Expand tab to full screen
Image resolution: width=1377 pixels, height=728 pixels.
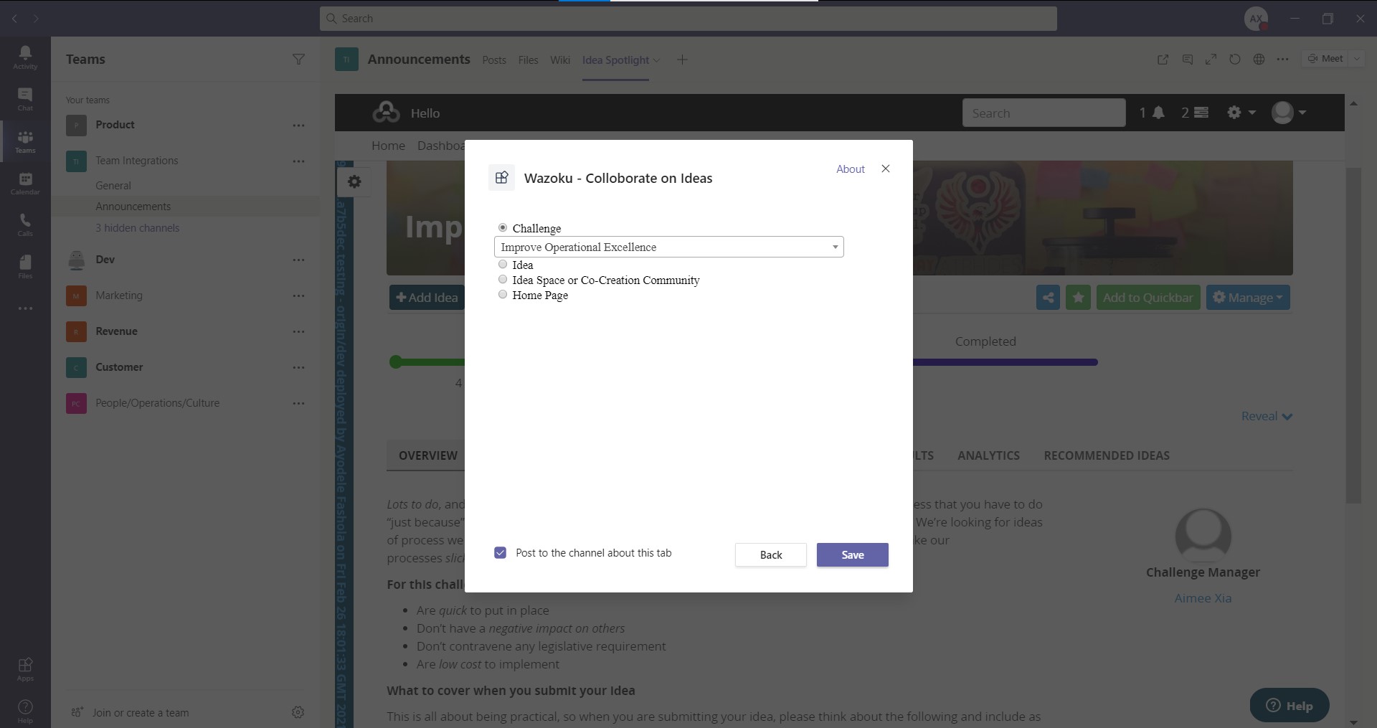[x=1211, y=60]
